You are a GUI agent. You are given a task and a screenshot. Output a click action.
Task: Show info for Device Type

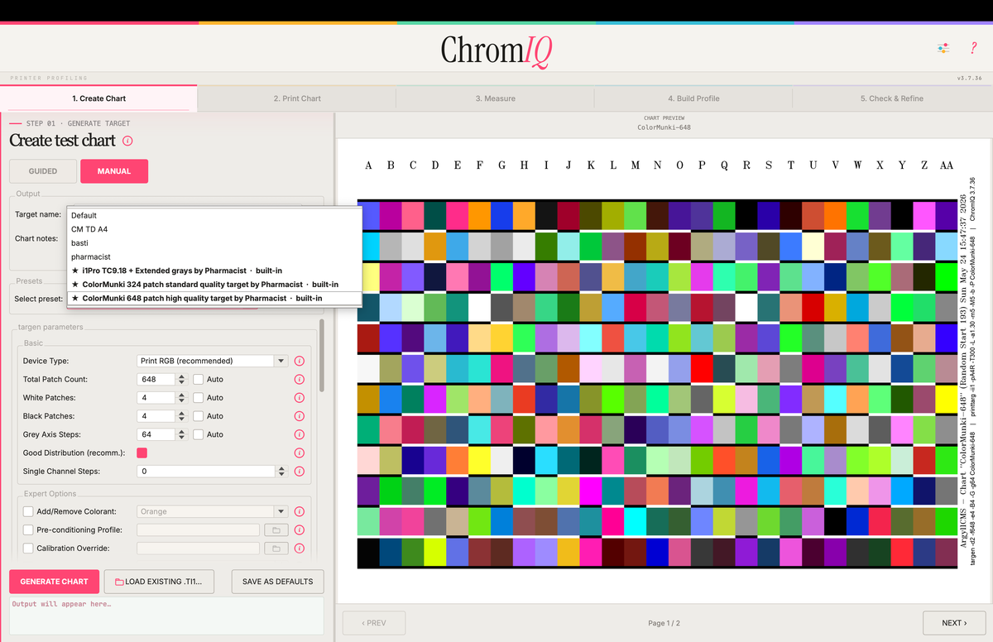tap(300, 361)
